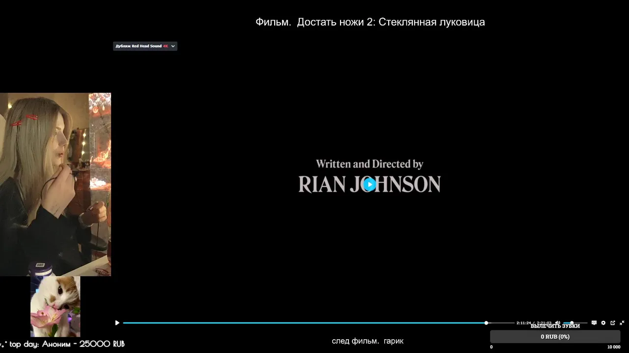Click the small play icon left of the seek bar
The image size is (629, 353).
(117, 323)
